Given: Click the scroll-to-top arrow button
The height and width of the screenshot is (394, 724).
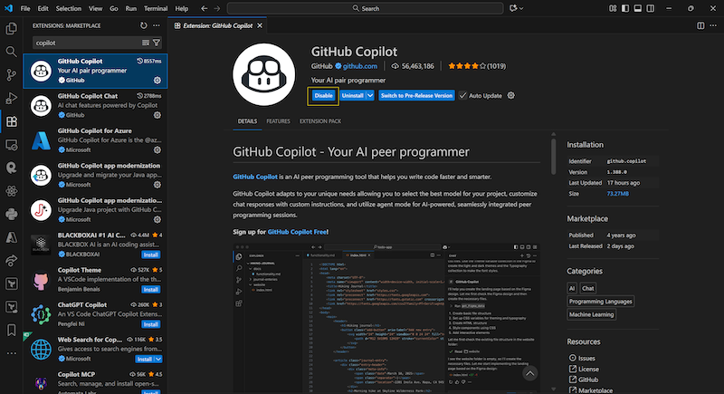Looking at the screenshot, I should point(529,373).
